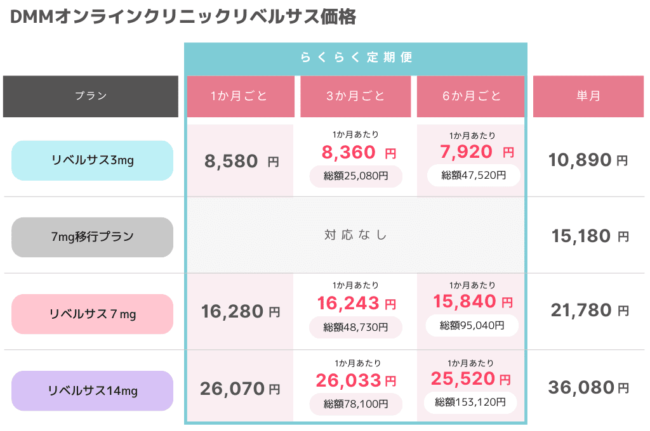This screenshot has height=431, width=650.
Task: Select the purple リベルサス14mg plan label
Action: tap(92, 390)
